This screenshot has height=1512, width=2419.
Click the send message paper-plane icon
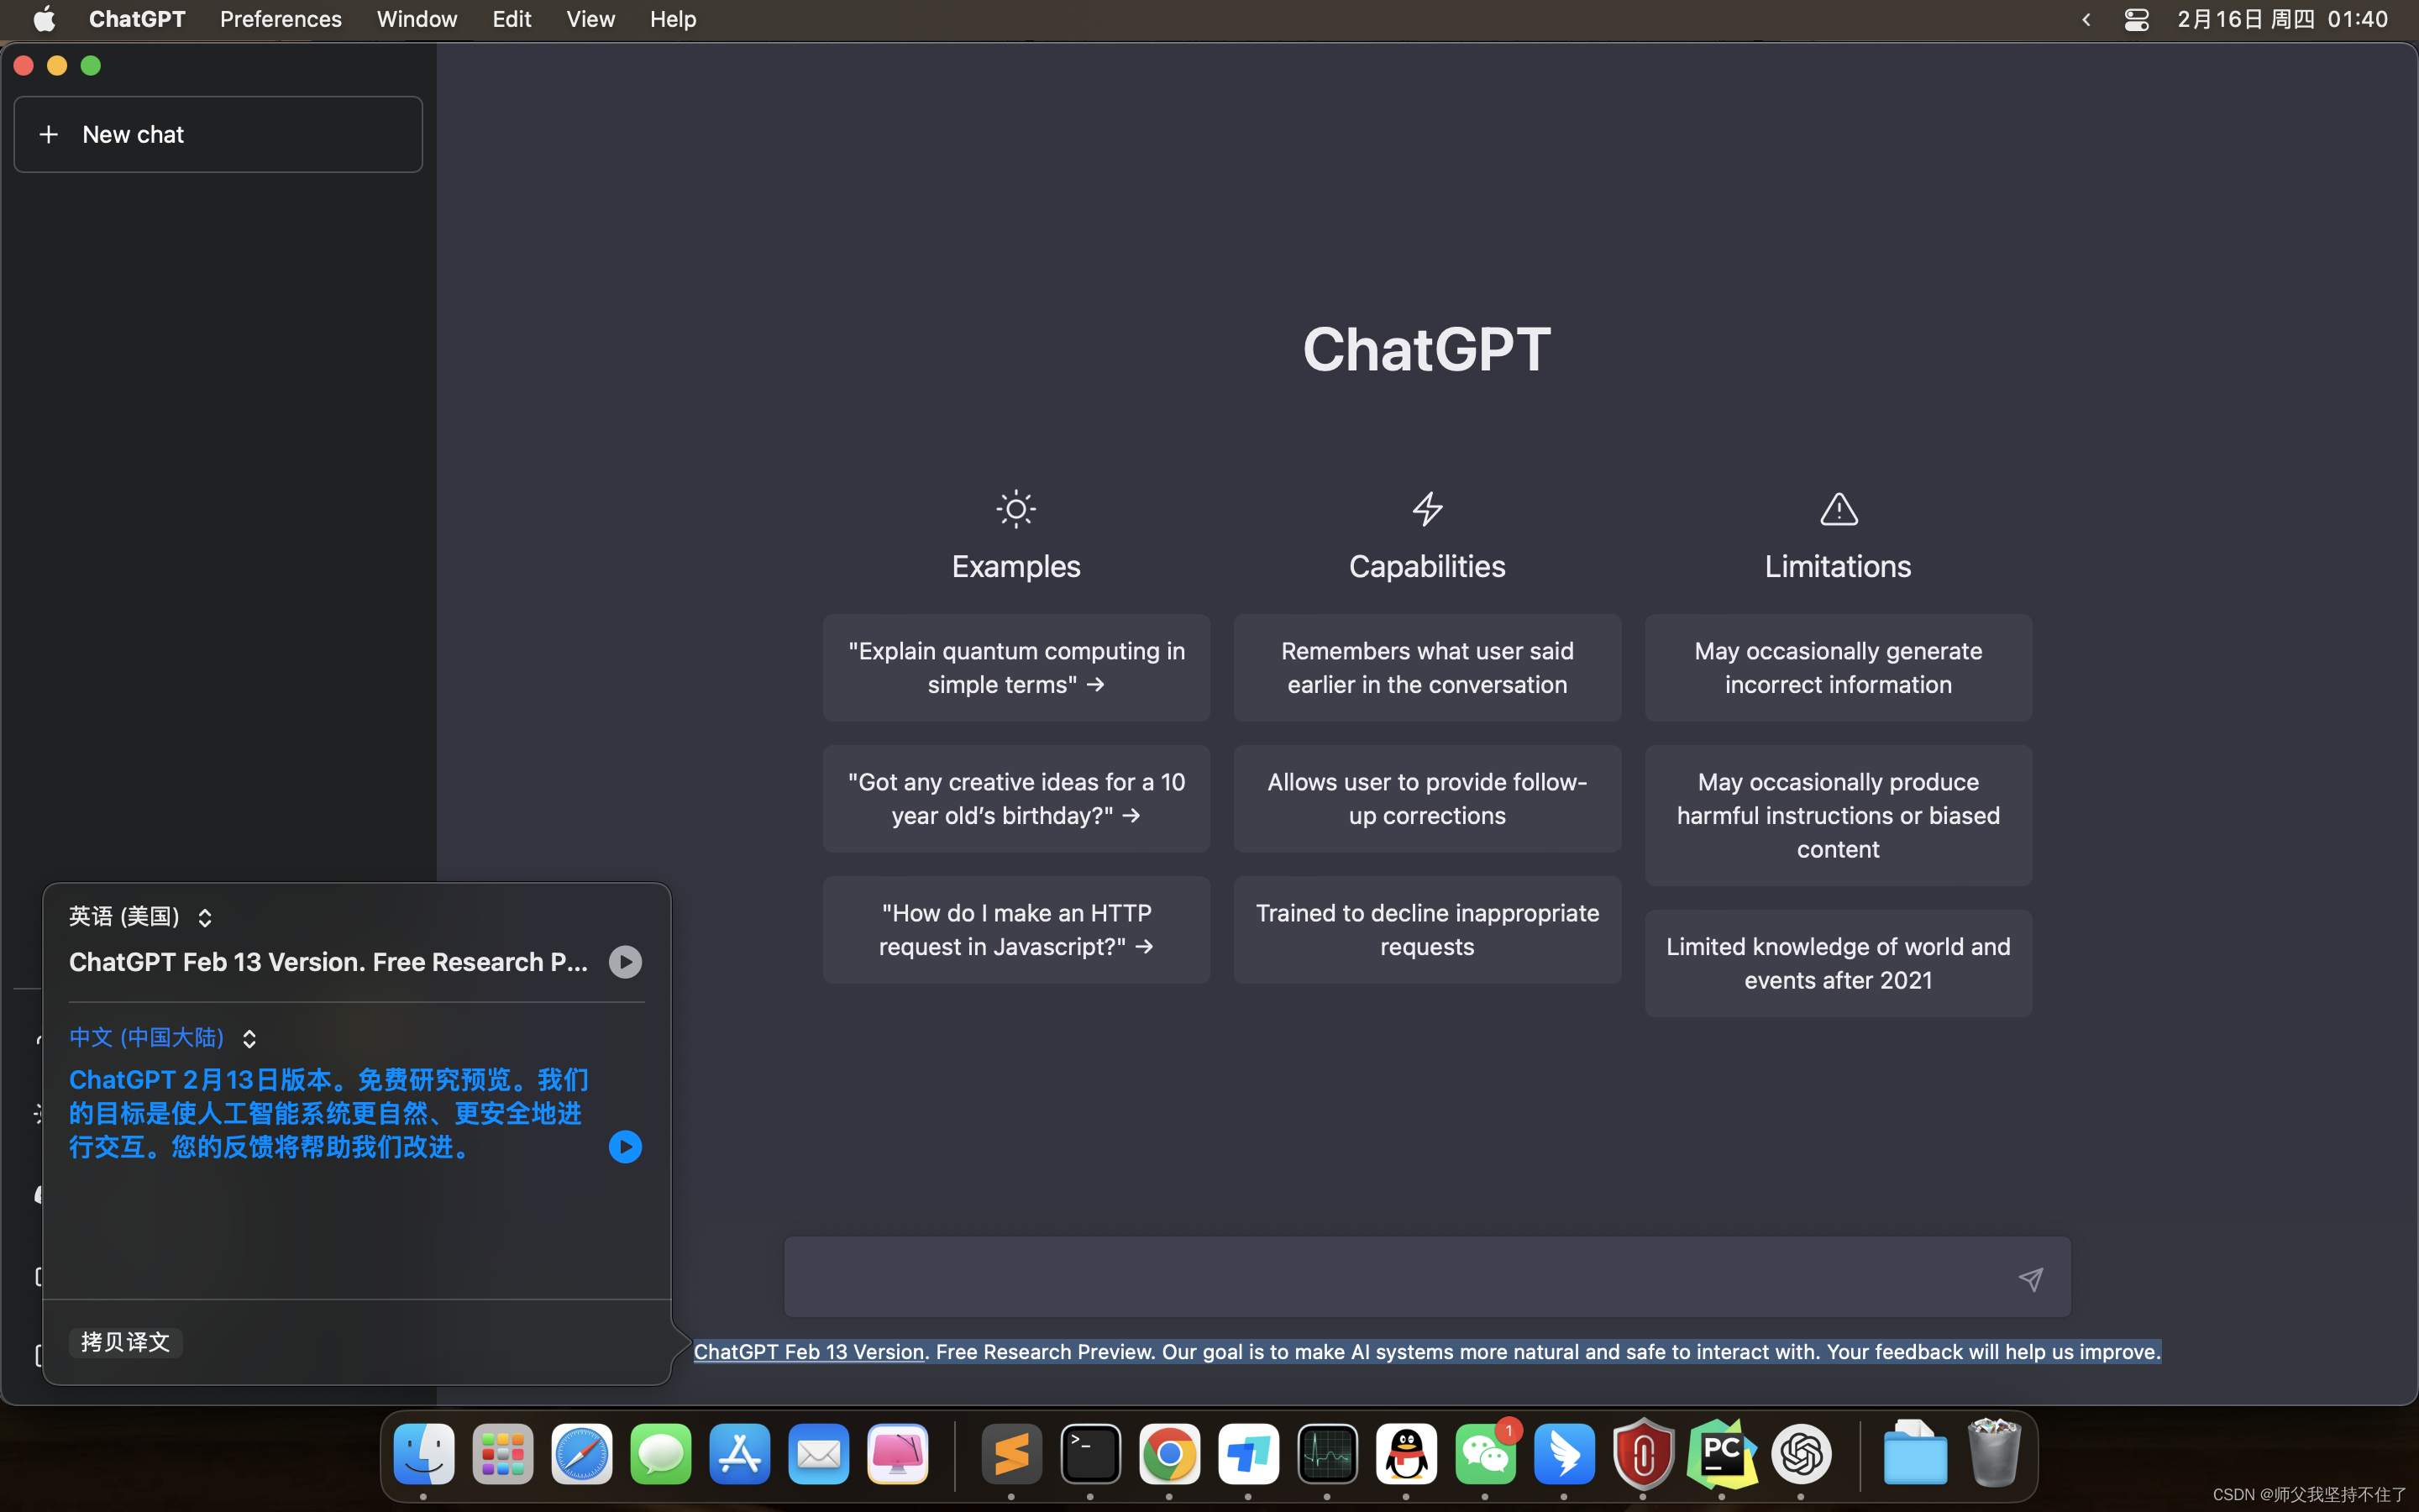click(x=2030, y=1279)
